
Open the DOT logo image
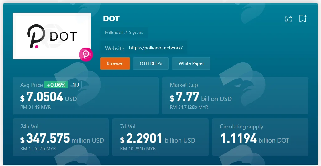[52, 36]
